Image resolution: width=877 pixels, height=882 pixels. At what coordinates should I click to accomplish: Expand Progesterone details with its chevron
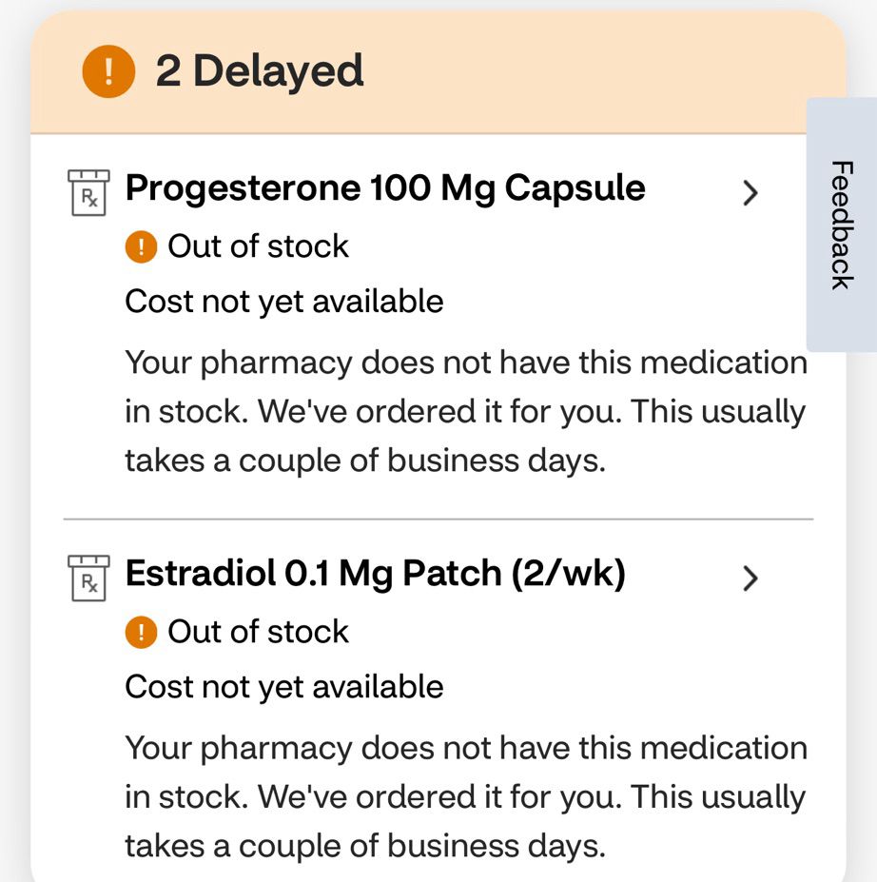pyautogui.click(x=750, y=193)
